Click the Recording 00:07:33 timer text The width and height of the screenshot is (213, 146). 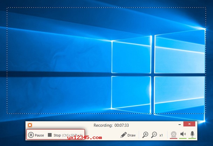pyautogui.click(x=111, y=125)
